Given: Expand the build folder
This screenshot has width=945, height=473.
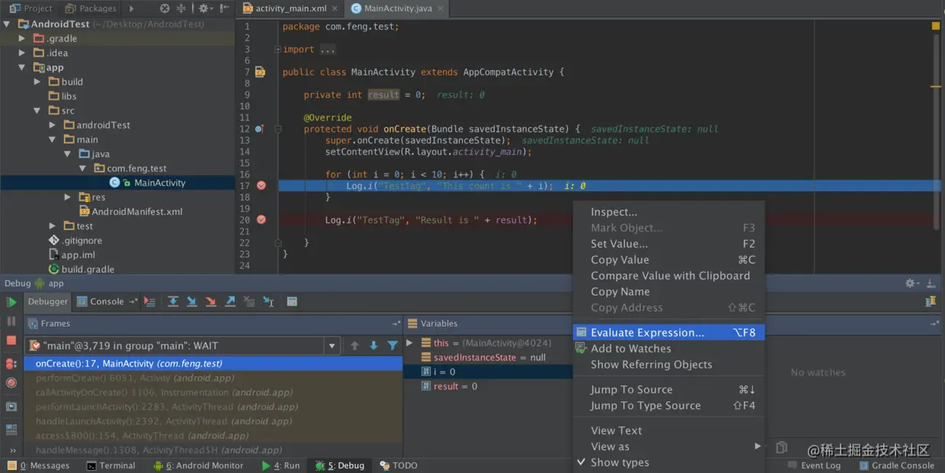Looking at the screenshot, I should (37, 82).
